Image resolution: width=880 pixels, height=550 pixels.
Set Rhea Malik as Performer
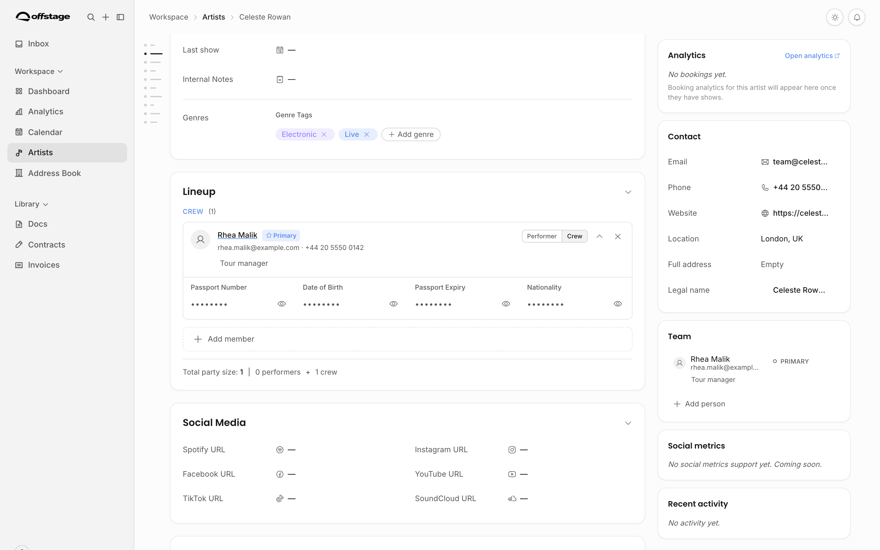(541, 236)
